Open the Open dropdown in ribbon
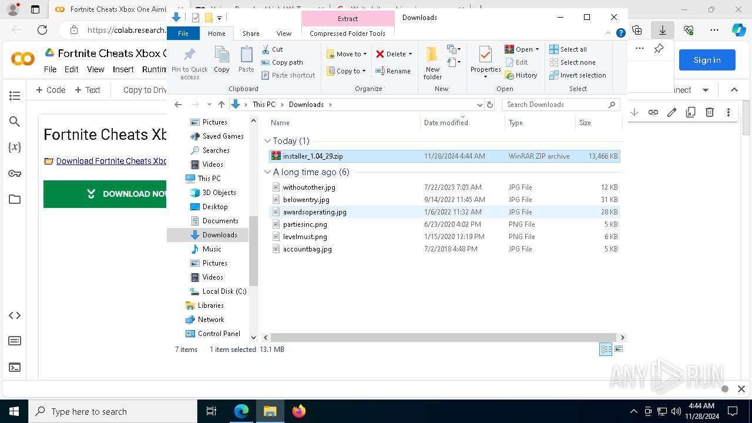Screen dimensions: 752x423 (x=522, y=49)
